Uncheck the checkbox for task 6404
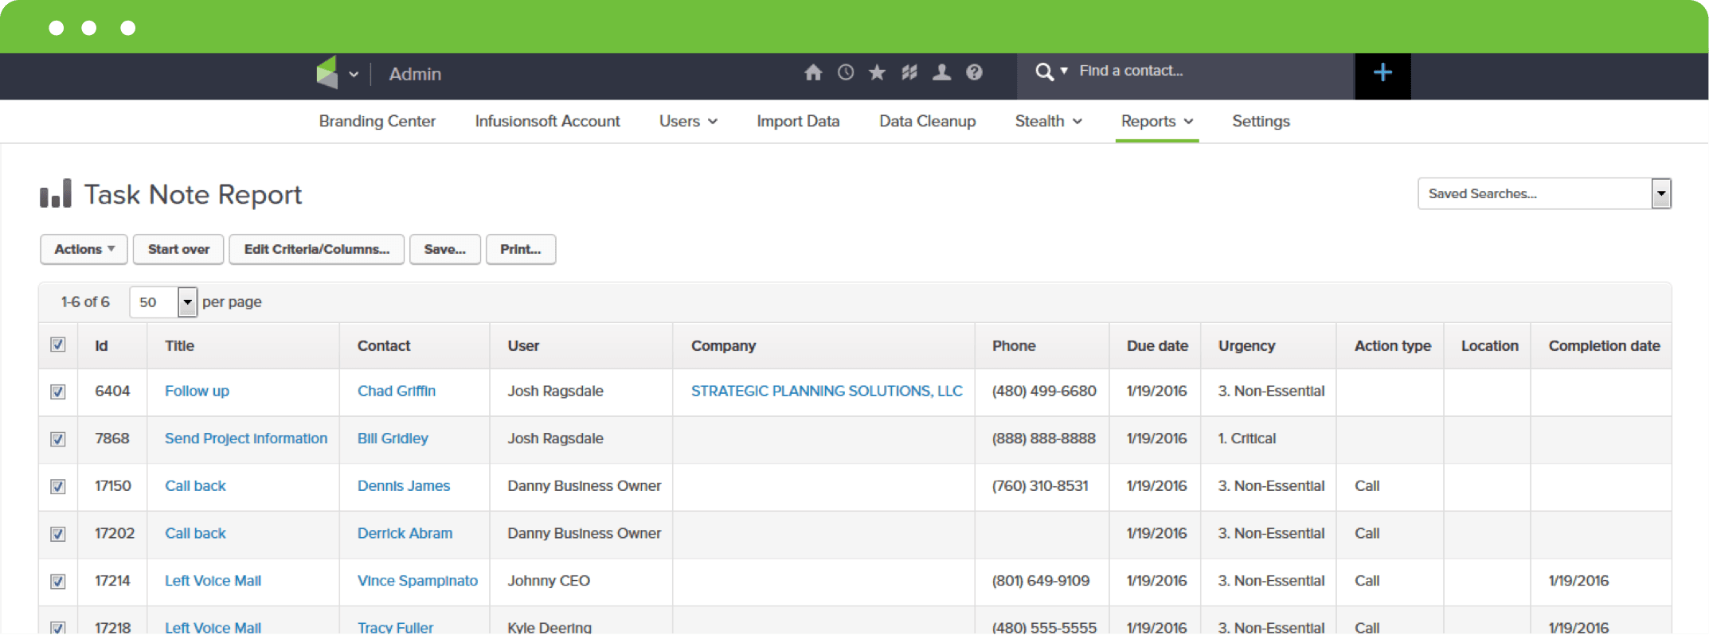 click(x=58, y=392)
